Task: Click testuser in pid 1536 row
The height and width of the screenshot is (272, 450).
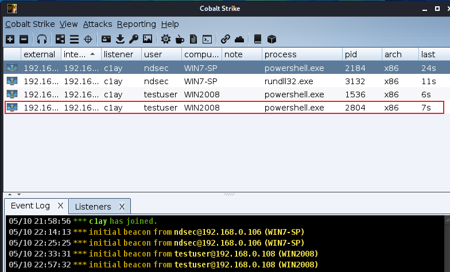Action: (x=161, y=94)
